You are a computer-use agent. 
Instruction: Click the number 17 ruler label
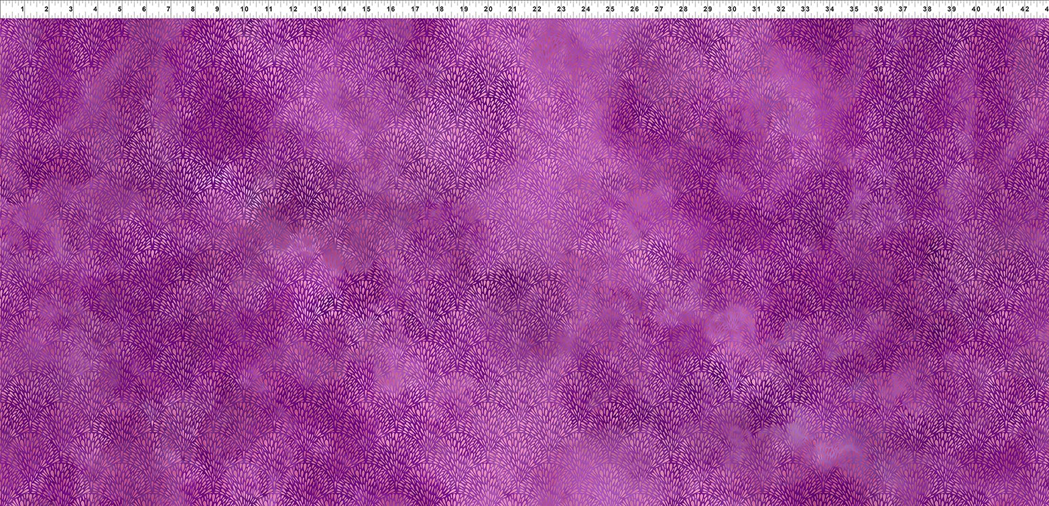pyautogui.click(x=415, y=9)
